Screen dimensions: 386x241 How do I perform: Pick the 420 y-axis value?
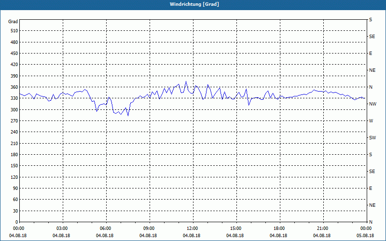tap(14, 65)
